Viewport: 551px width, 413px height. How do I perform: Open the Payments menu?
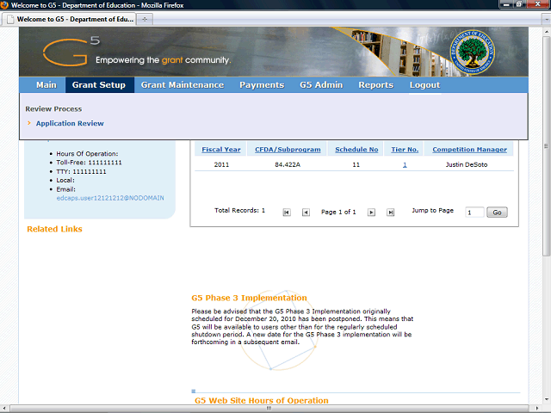pyautogui.click(x=262, y=85)
